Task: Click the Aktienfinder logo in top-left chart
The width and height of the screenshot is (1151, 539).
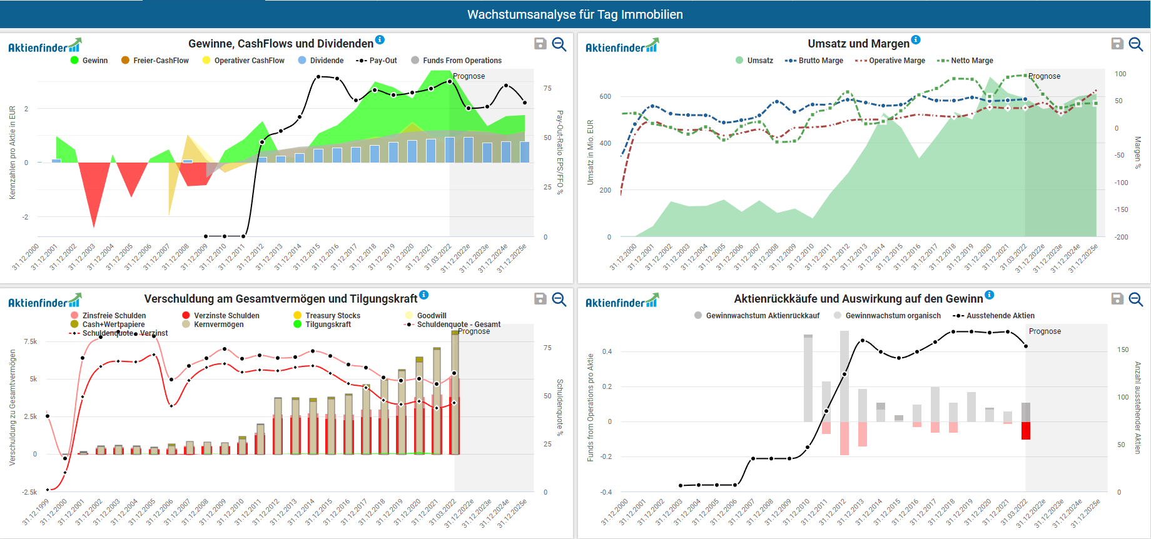Action: (44, 46)
